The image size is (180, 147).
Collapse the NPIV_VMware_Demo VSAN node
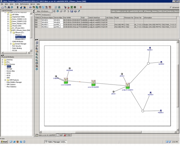8,30
